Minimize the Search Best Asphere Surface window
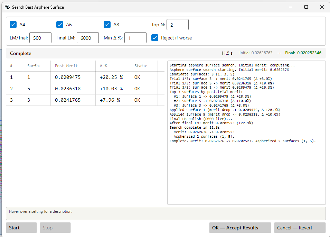Viewport: 330px width, 237px height. pos(291,7)
